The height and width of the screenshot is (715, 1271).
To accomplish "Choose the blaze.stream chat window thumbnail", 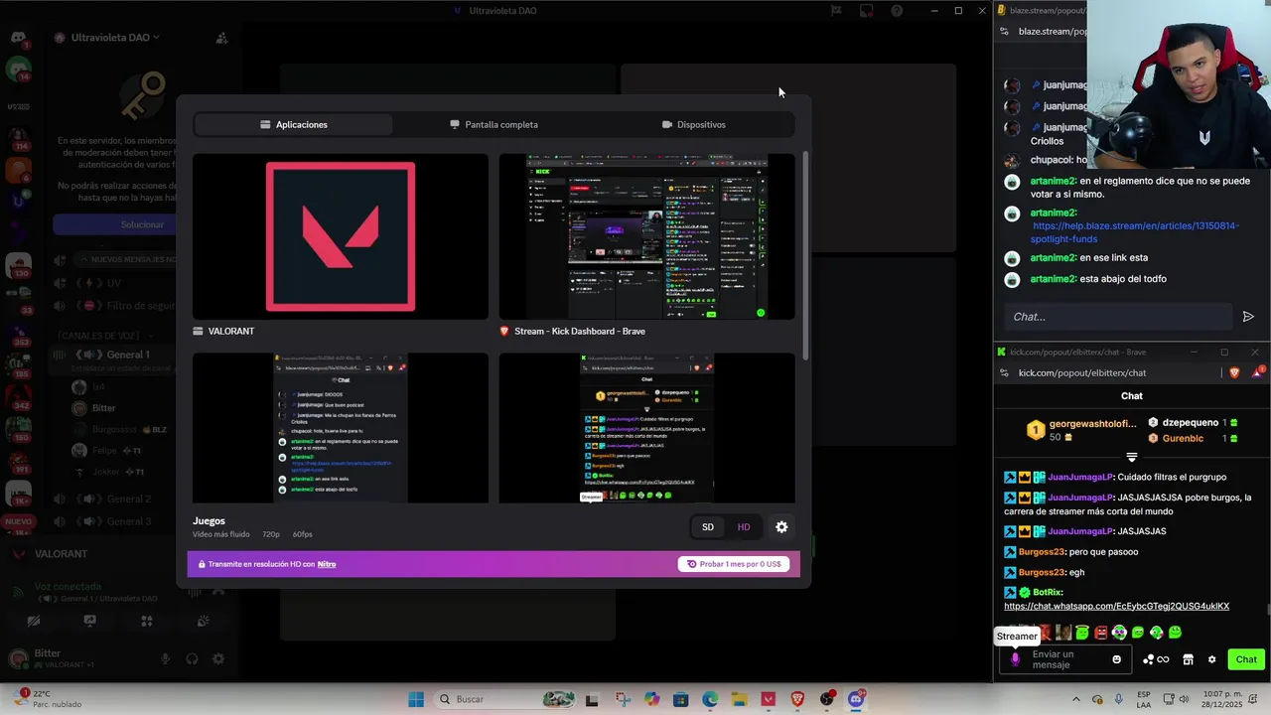I will coord(341,428).
